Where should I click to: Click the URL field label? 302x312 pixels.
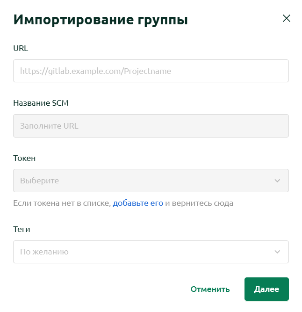(x=21, y=48)
